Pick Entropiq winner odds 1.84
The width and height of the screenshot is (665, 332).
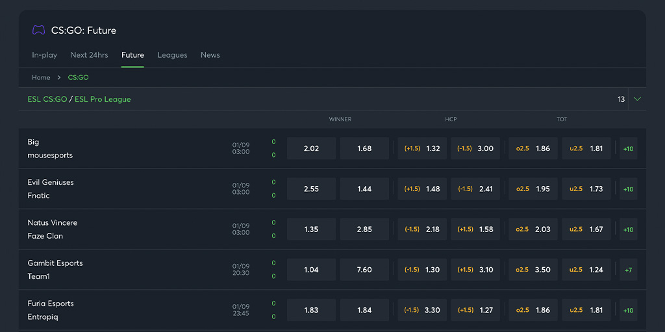364,310
